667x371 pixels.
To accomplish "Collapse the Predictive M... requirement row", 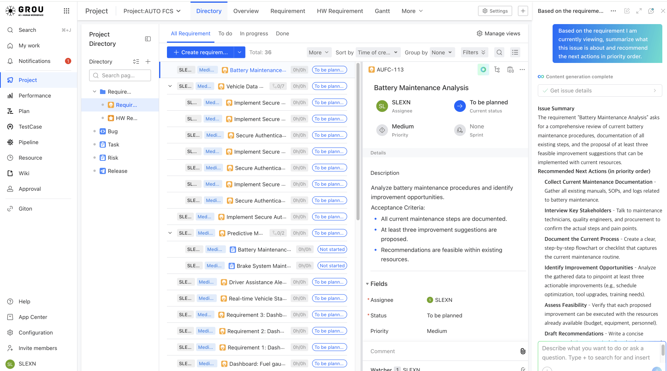I will pos(170,233).
